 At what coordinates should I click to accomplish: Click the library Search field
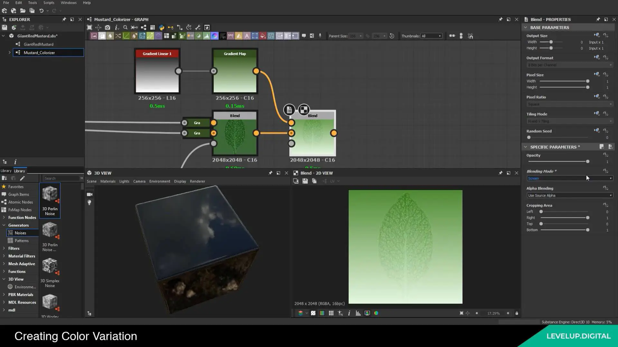61,178
